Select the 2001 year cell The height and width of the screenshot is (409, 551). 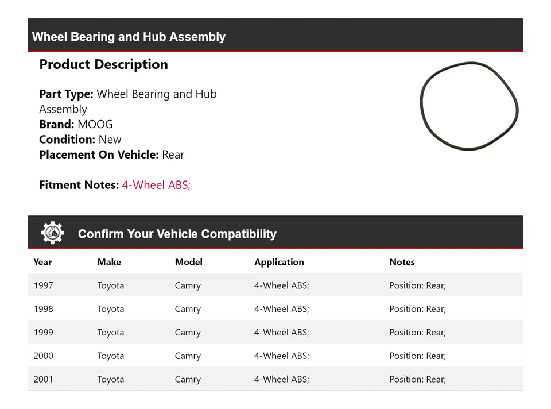click(x=43, y=380)
